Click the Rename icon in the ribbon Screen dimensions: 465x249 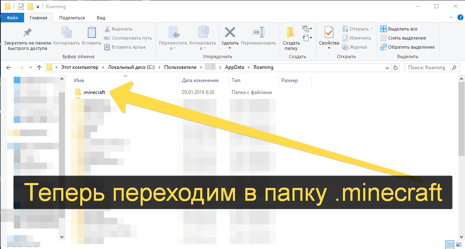coord(258,33)
